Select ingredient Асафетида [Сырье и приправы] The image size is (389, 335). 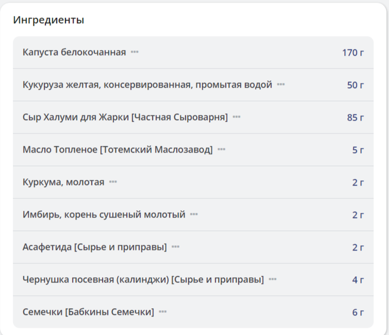click(95, 247)
